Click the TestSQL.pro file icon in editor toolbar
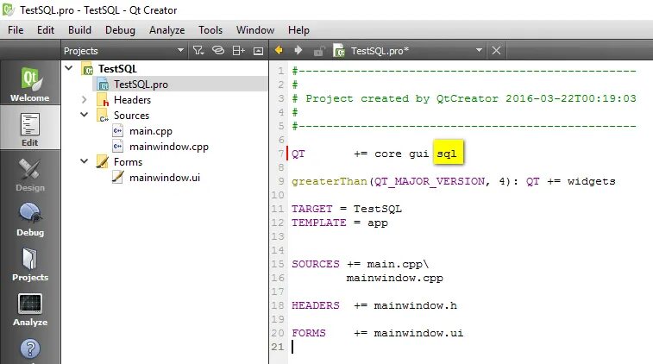Viewport: 653px width, 364px height. [339, 51]
